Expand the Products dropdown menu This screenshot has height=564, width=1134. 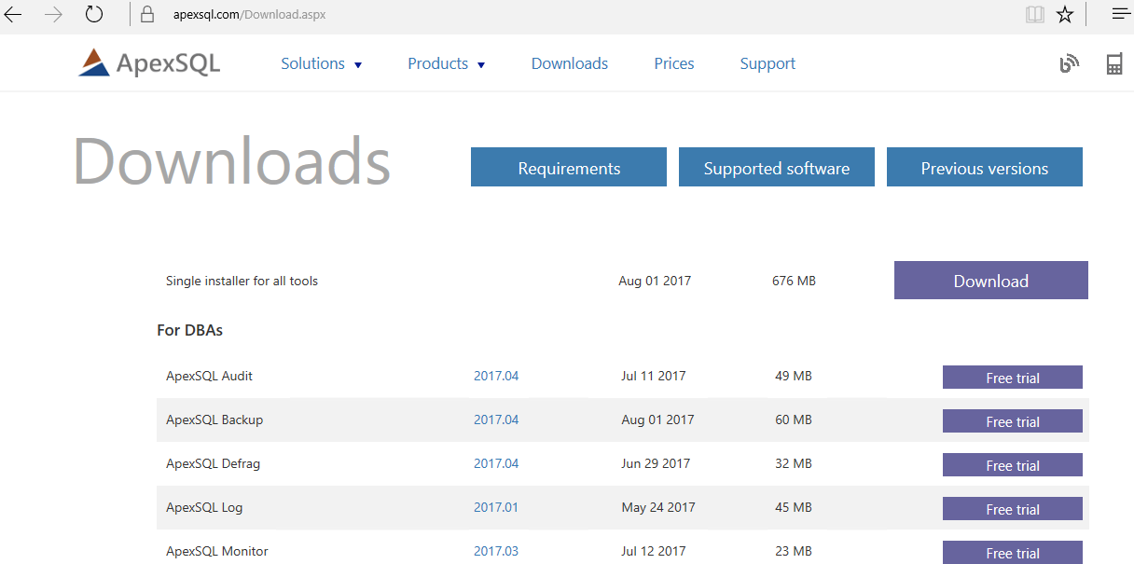[447, 63]
